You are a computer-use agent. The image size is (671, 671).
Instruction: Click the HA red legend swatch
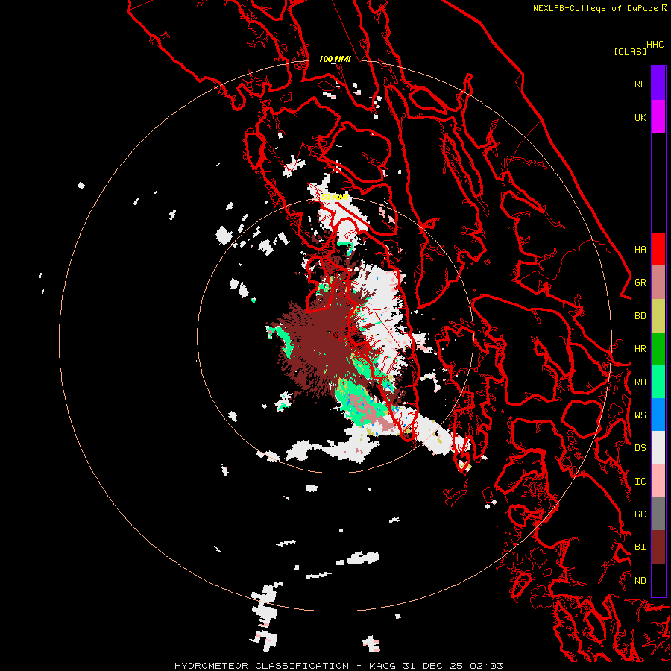pyautogui.click(x=658, y=249)
